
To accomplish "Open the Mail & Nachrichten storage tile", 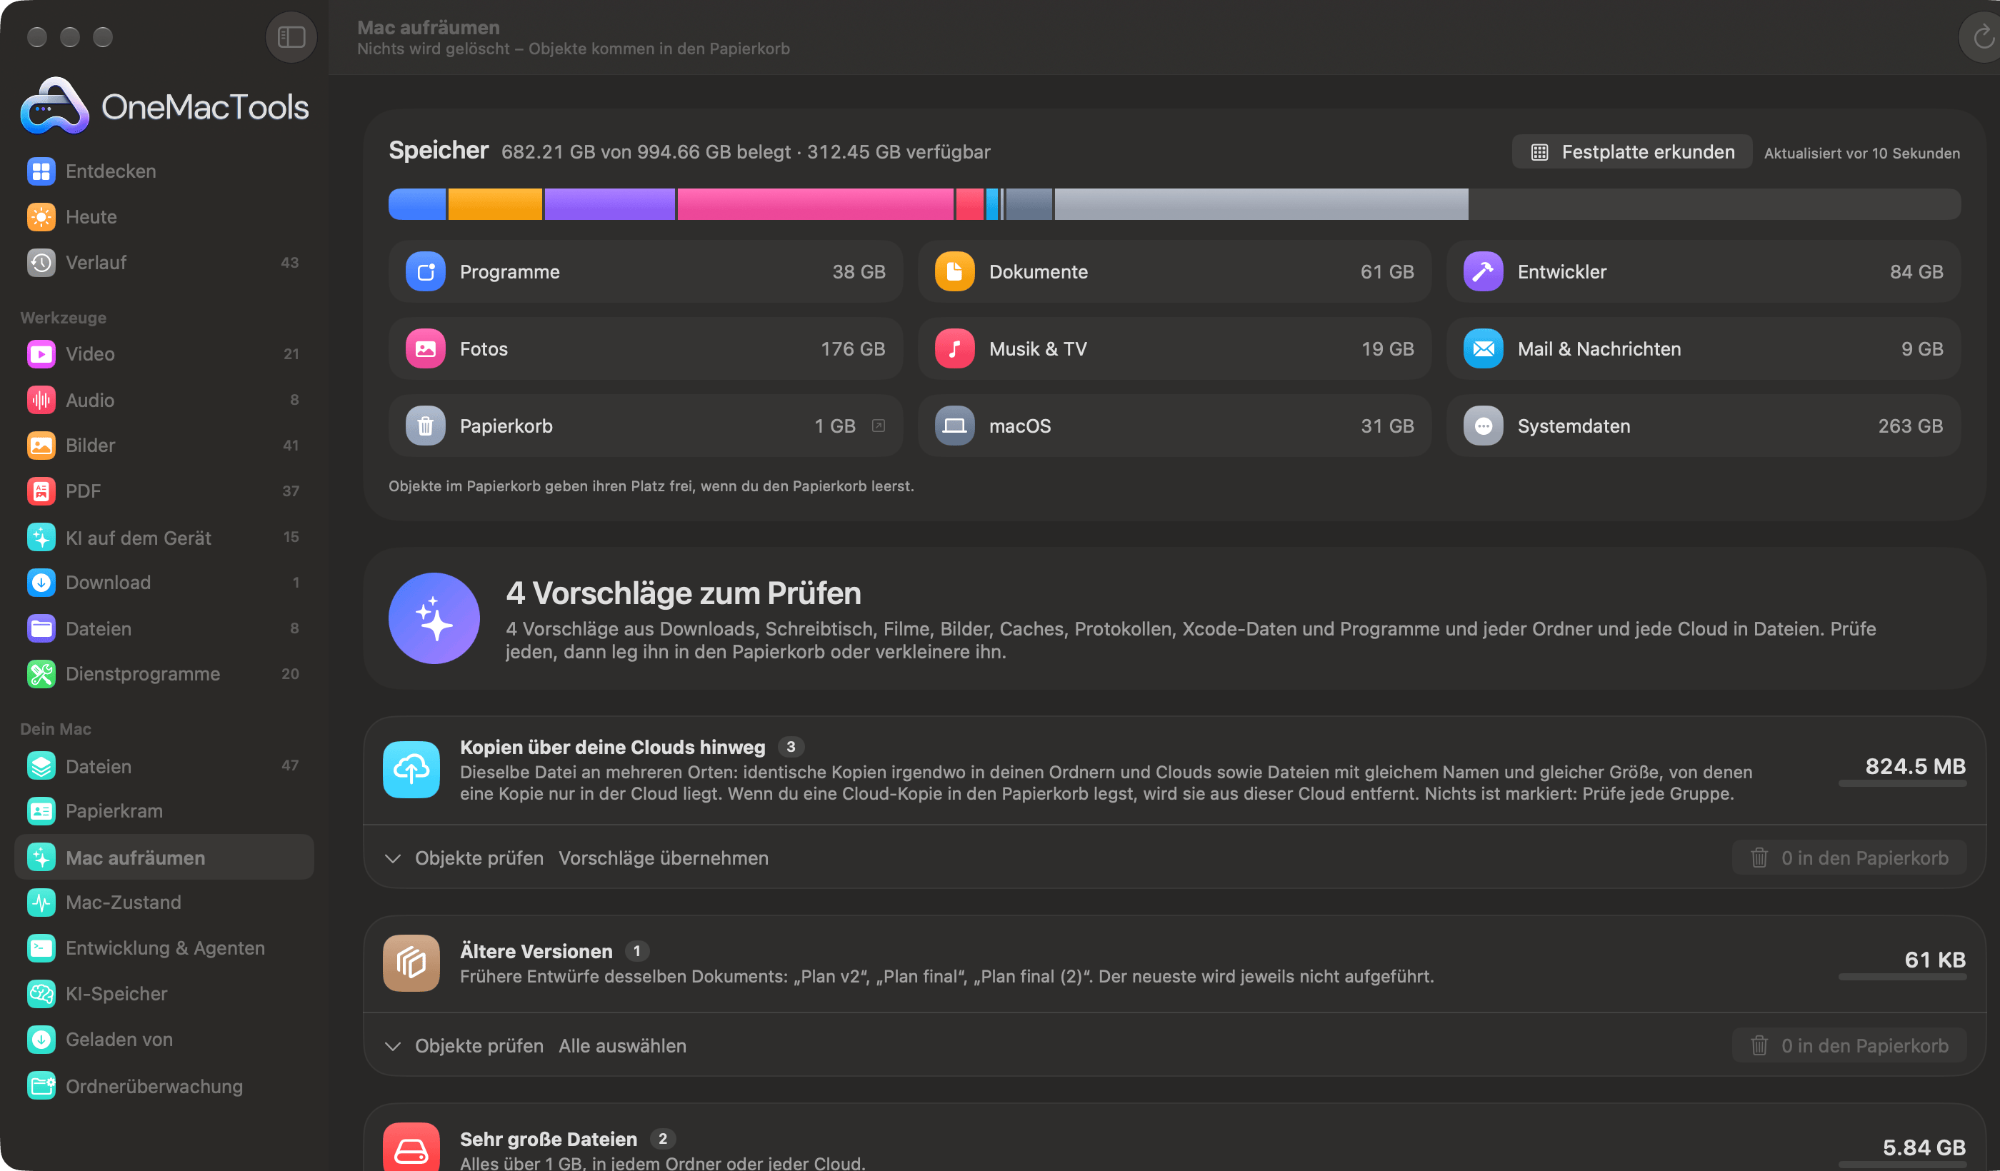I will tap(1703, 349).
